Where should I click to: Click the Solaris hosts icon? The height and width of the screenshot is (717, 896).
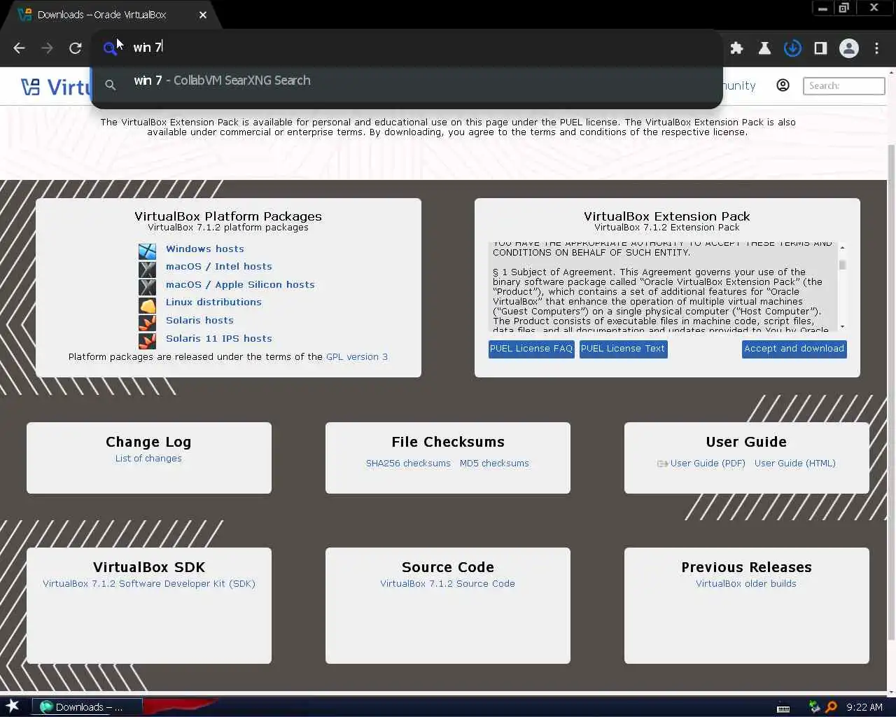[147, 323]
